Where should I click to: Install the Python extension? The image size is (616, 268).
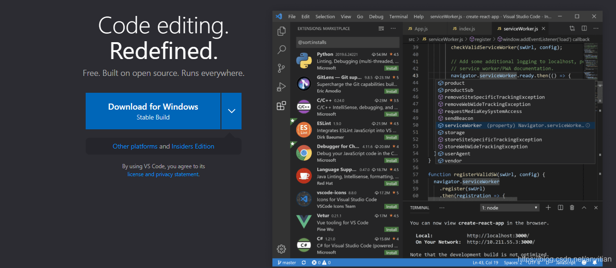391,68
